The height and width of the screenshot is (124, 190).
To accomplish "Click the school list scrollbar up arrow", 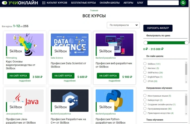I will coord(186,62).
